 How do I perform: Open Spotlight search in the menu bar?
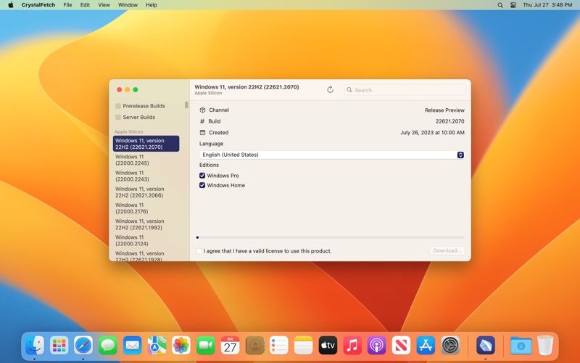pos(500,5)
